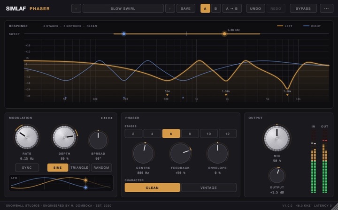Click the 0.15 Hz rate value field
Image resolution: width=338 pixels, height=210 pixels.
[x=27, y=158]
